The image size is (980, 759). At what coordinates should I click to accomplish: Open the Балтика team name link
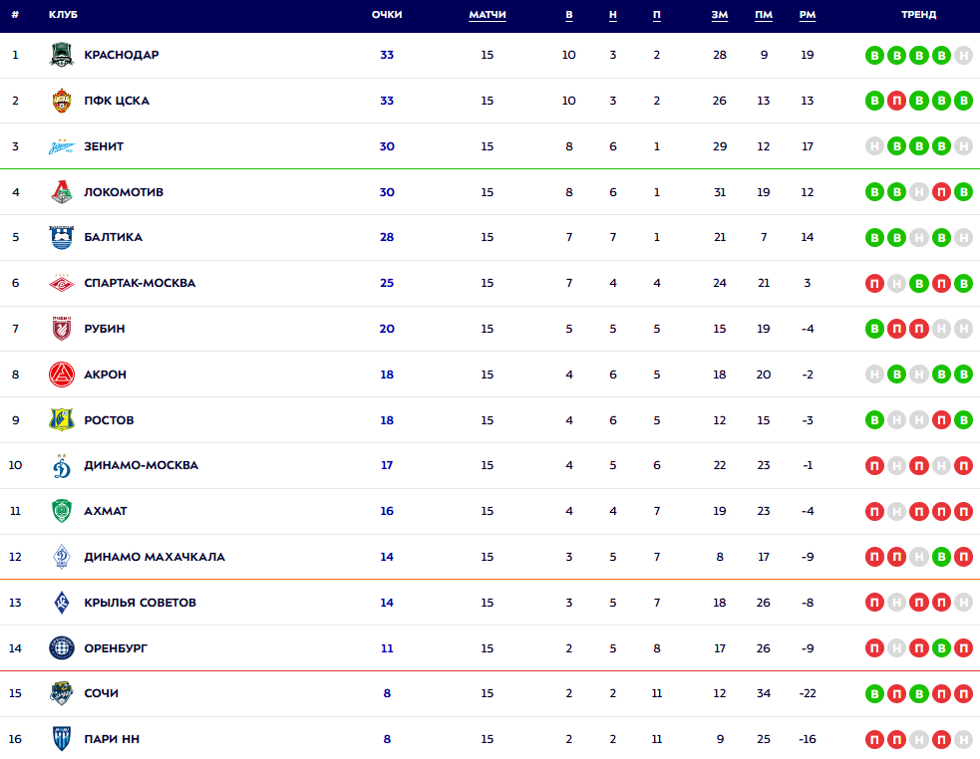(113, 237)
